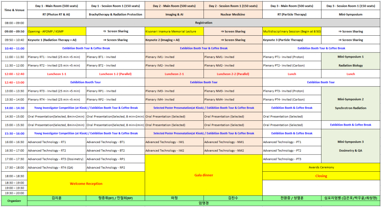Click Plenary PT2- Invited (Carbon) cell
This screenshot has height=207, width=381.
pyautogui.click(x=292, y=65)
